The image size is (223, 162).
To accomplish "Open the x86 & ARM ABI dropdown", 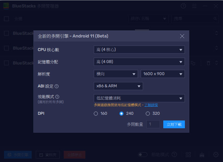I will tap(118, 86).
